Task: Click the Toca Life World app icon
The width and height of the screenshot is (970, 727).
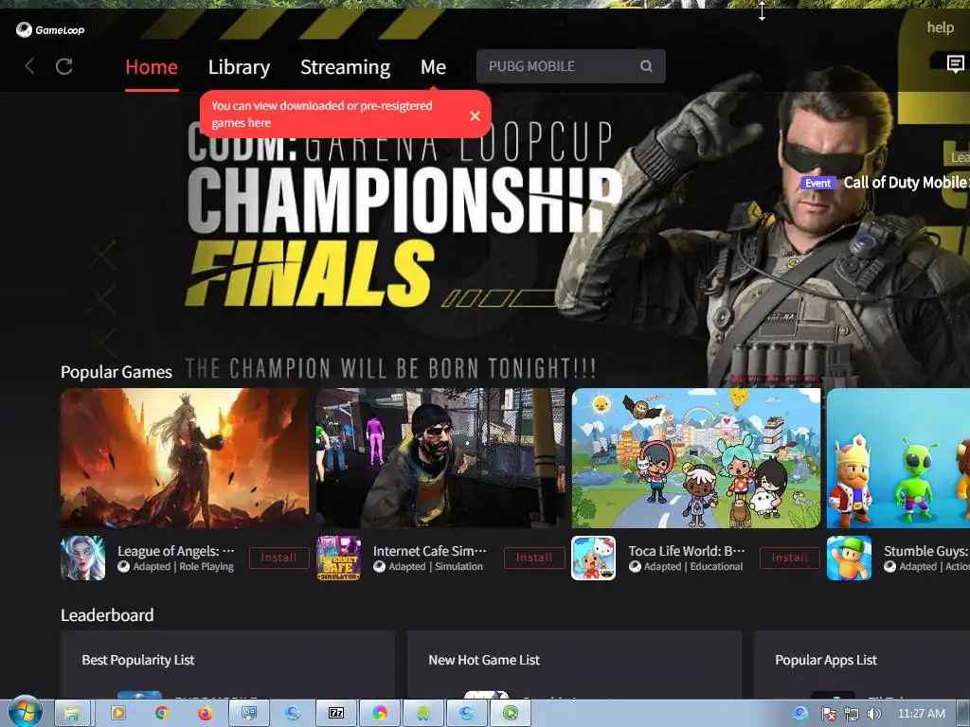Action: click(593, 559)
